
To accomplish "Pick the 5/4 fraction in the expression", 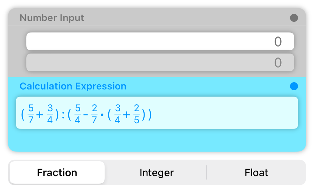I will point(78,114).
